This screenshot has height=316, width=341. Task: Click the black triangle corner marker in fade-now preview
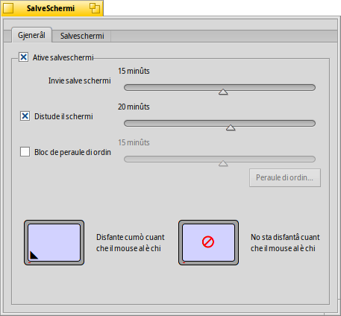[x=34, y=256]
